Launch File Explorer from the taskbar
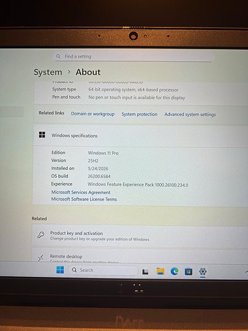 coord(161,271)
